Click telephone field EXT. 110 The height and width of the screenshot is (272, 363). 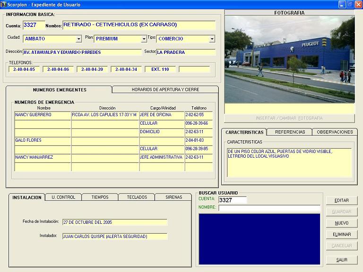point(160,69)
